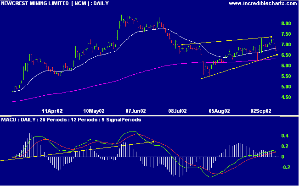This screenshot has width=299, height=186.
Task: Click the 11Apr02 date label
Action: click(52, 111)
